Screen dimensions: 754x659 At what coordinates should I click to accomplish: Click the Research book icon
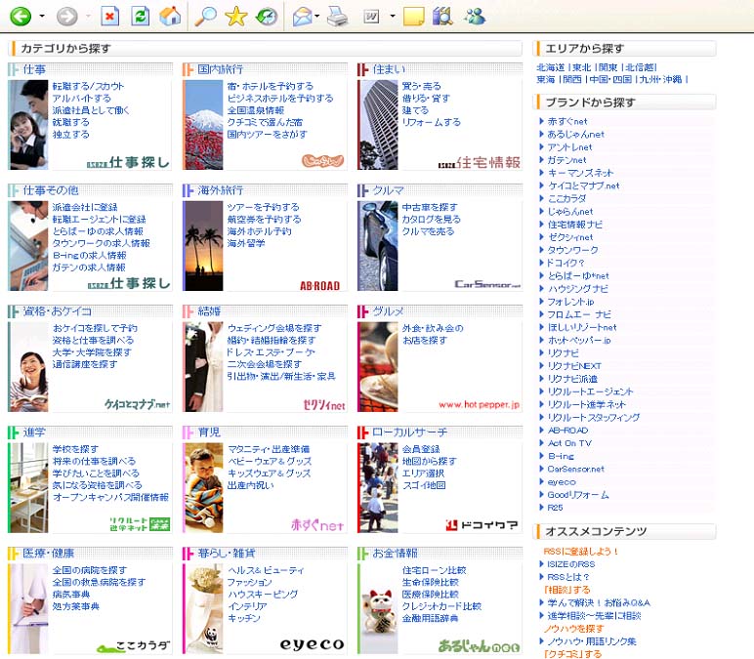click(442, 17)
